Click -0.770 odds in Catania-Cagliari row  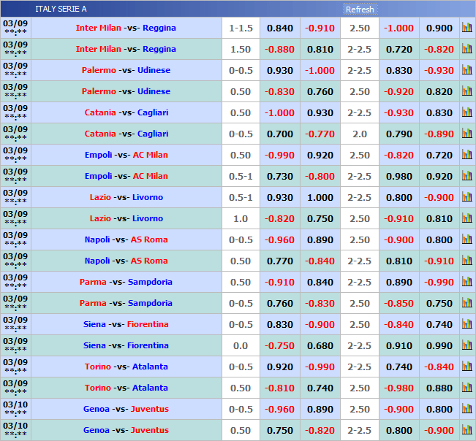tap(320, 134)
